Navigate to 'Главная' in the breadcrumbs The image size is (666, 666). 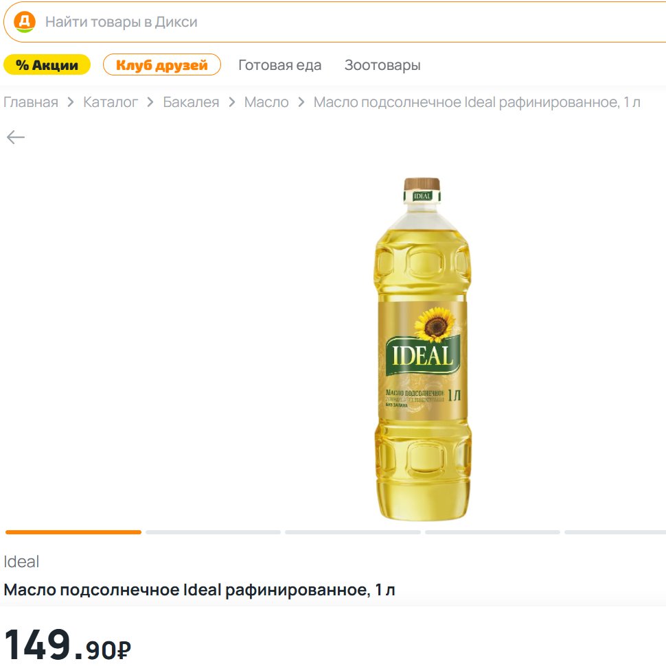point(31,103)
